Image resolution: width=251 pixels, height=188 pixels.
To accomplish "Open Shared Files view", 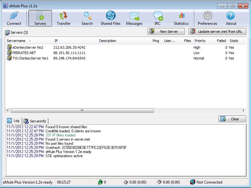I will [111, 18].
